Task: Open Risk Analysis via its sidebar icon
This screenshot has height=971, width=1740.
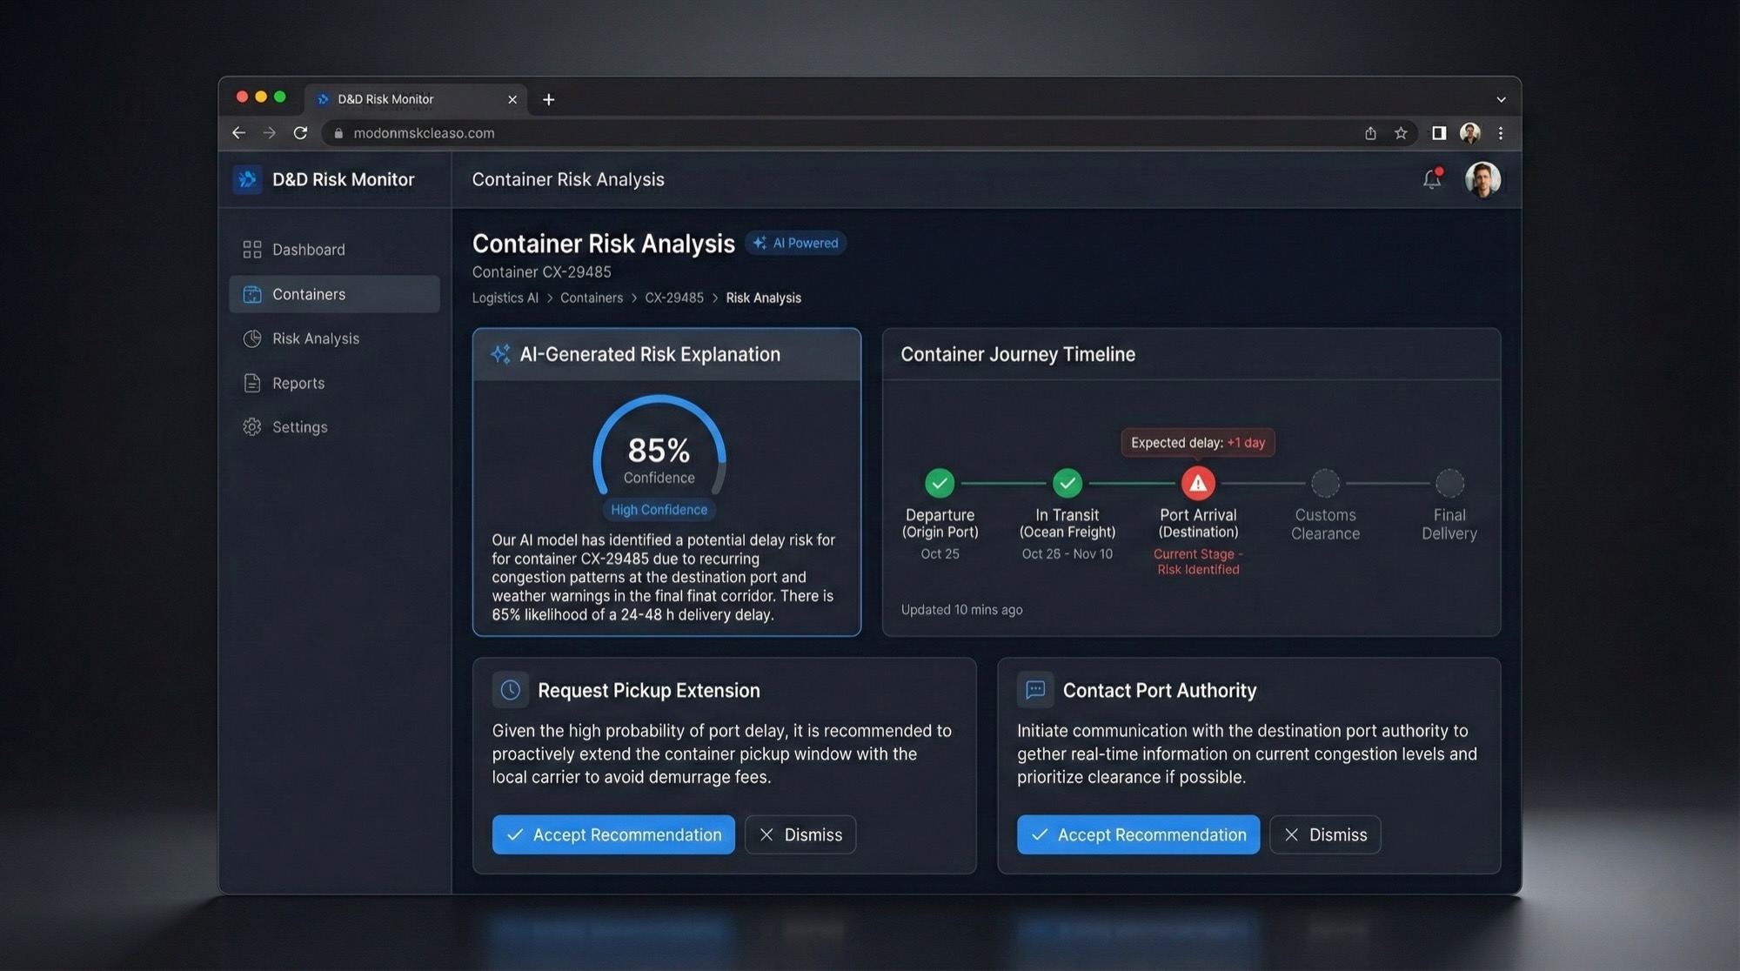Action: point(251,338)
